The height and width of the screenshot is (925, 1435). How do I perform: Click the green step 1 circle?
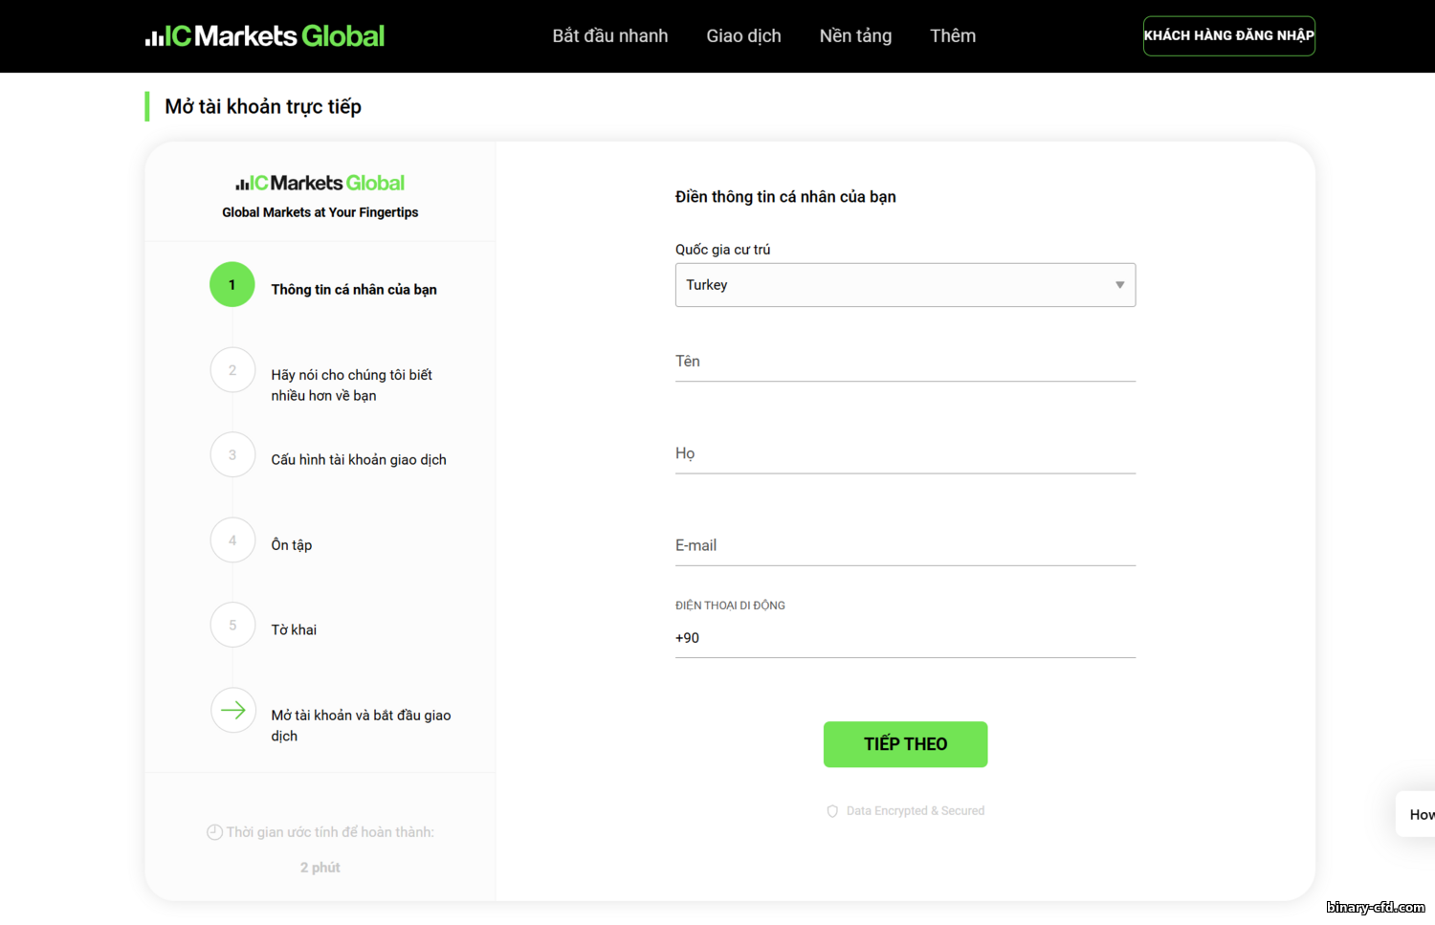click(x=232, y=284)
